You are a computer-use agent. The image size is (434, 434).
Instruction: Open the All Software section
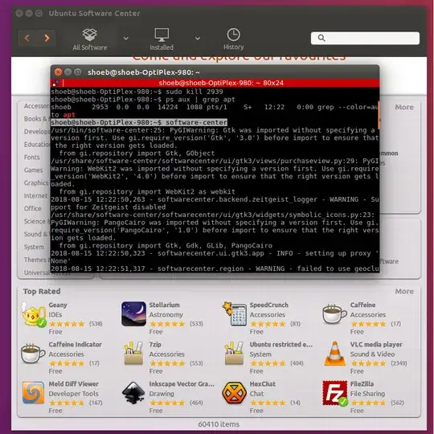pos(90,39)
